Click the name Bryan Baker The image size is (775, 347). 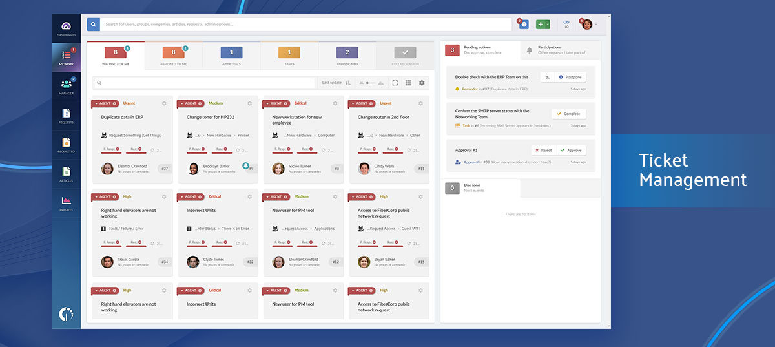[x=384, y=259]
